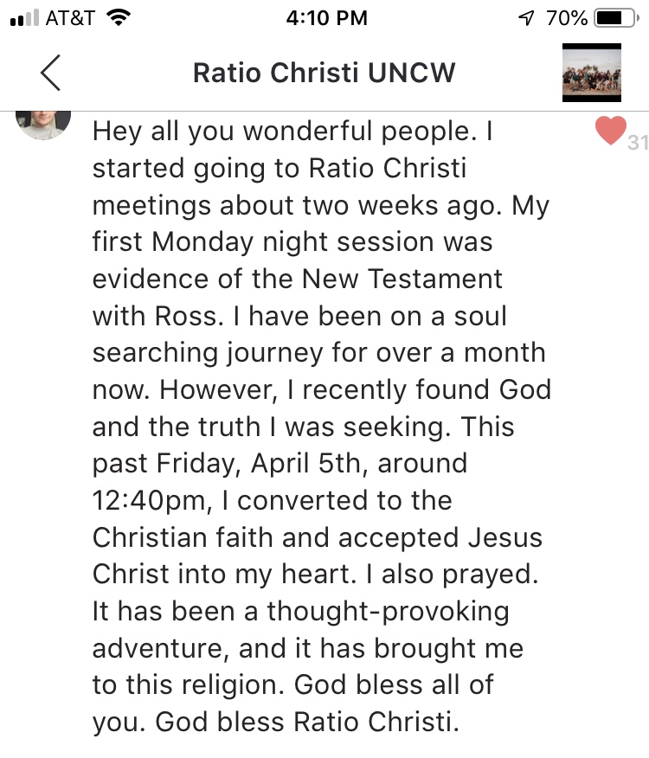Tap the battery icon in status bar

[616, 18]
